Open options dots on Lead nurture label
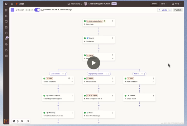187x126 pixels. pos(65,74)
